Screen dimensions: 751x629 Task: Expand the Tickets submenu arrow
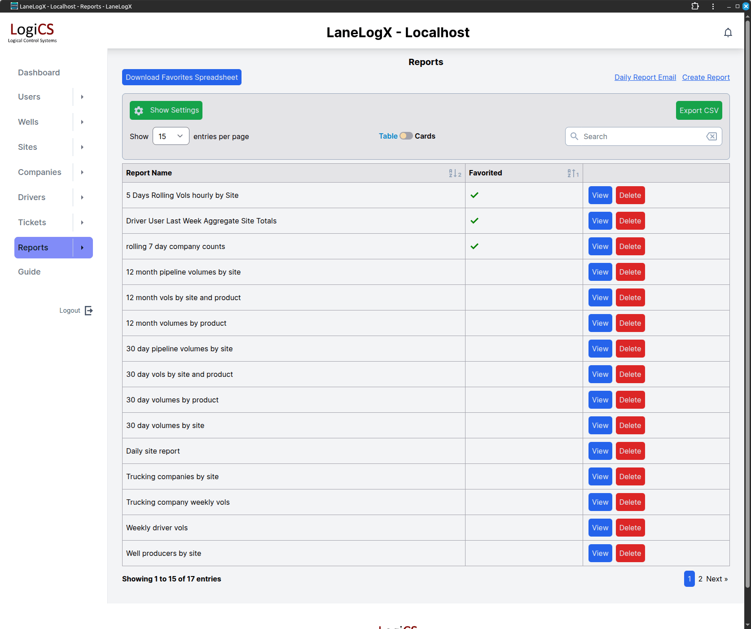(82, 223)
